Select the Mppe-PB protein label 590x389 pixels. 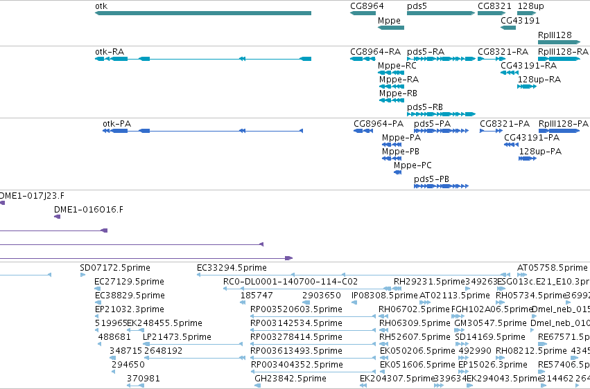click(x=400, y=152)
